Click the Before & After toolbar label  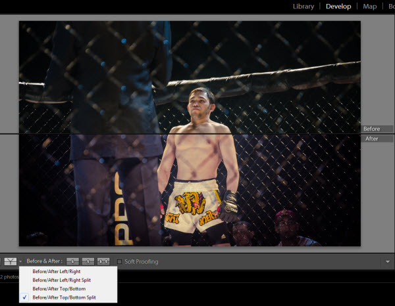tap(44, 261)
